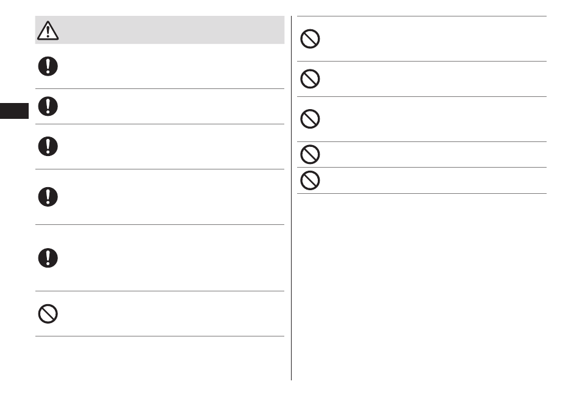
Task: Select the third prohibition icon in right column
Action: tap(310, 119)
